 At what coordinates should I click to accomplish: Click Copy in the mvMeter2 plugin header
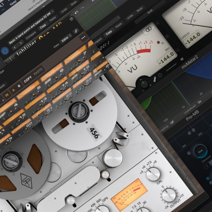tap(108, 33)
